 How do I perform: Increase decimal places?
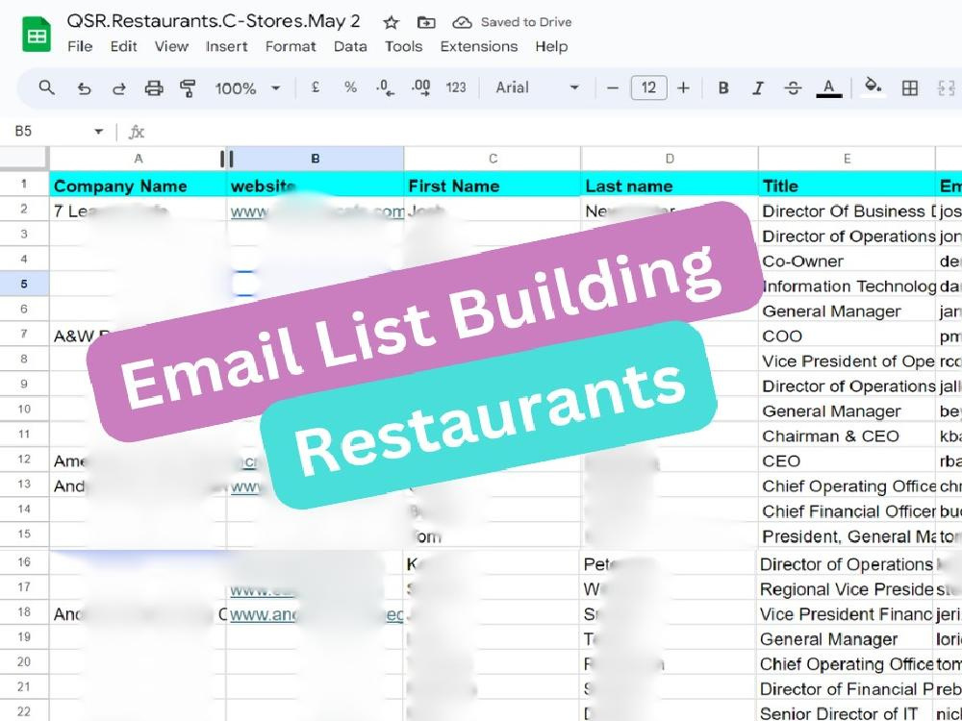pyautogui.click(x=421, y=88)
